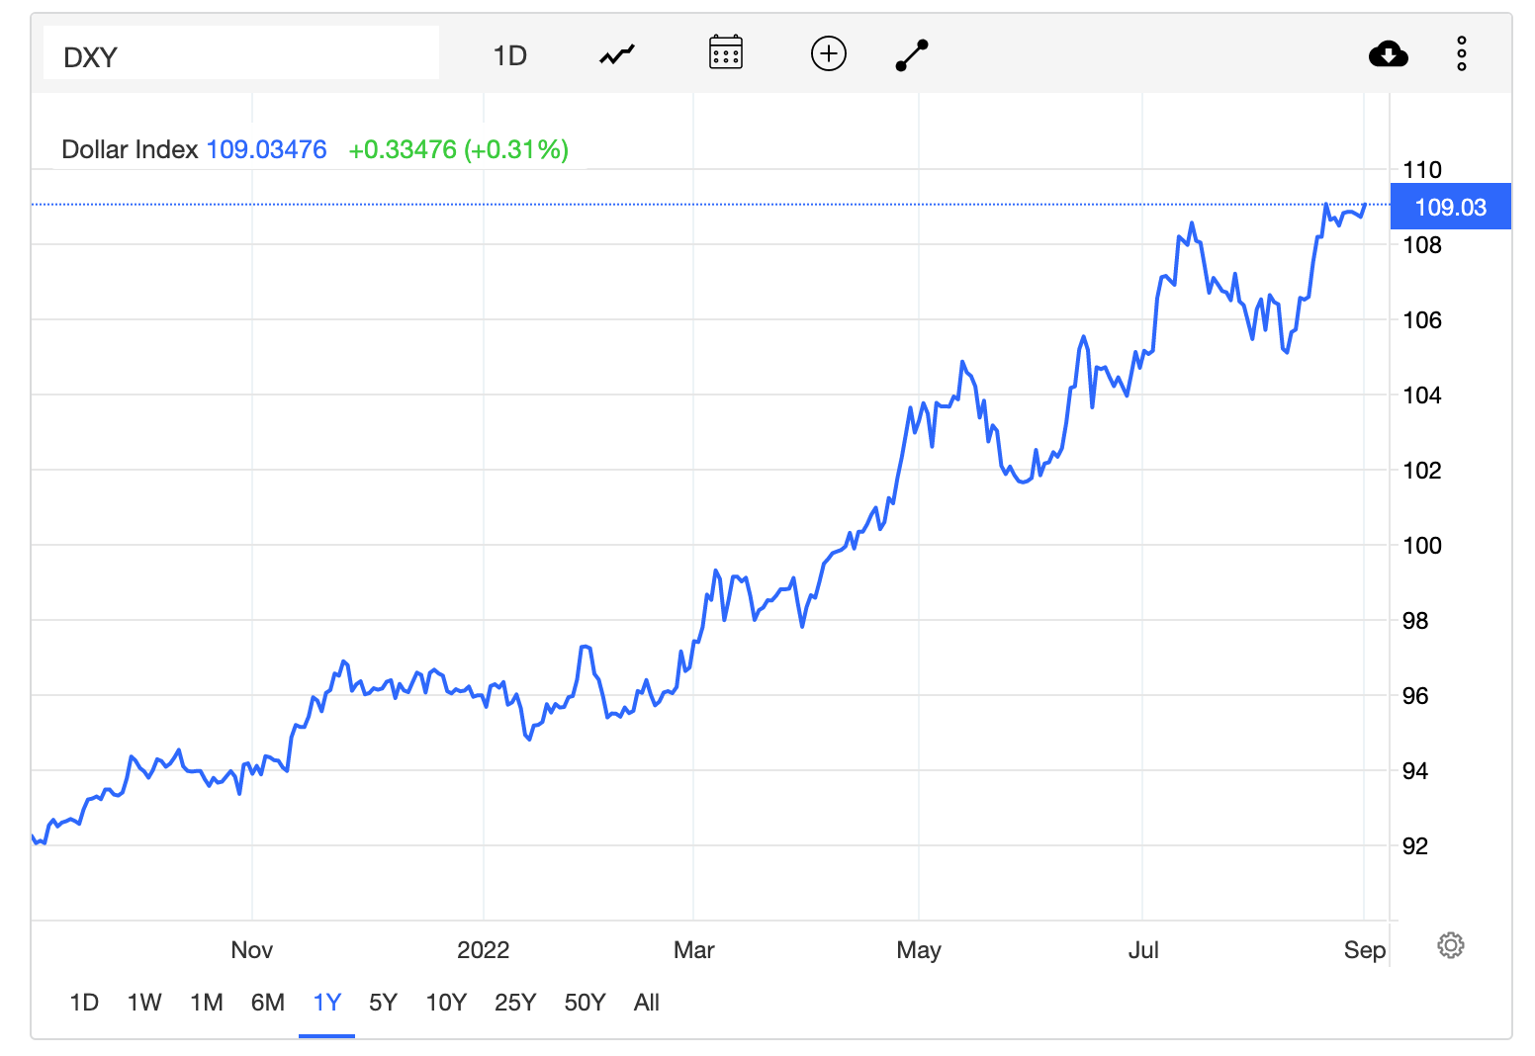Choose the 25Y time range
The image size is (1535, 1056).
coord(515,1003)
